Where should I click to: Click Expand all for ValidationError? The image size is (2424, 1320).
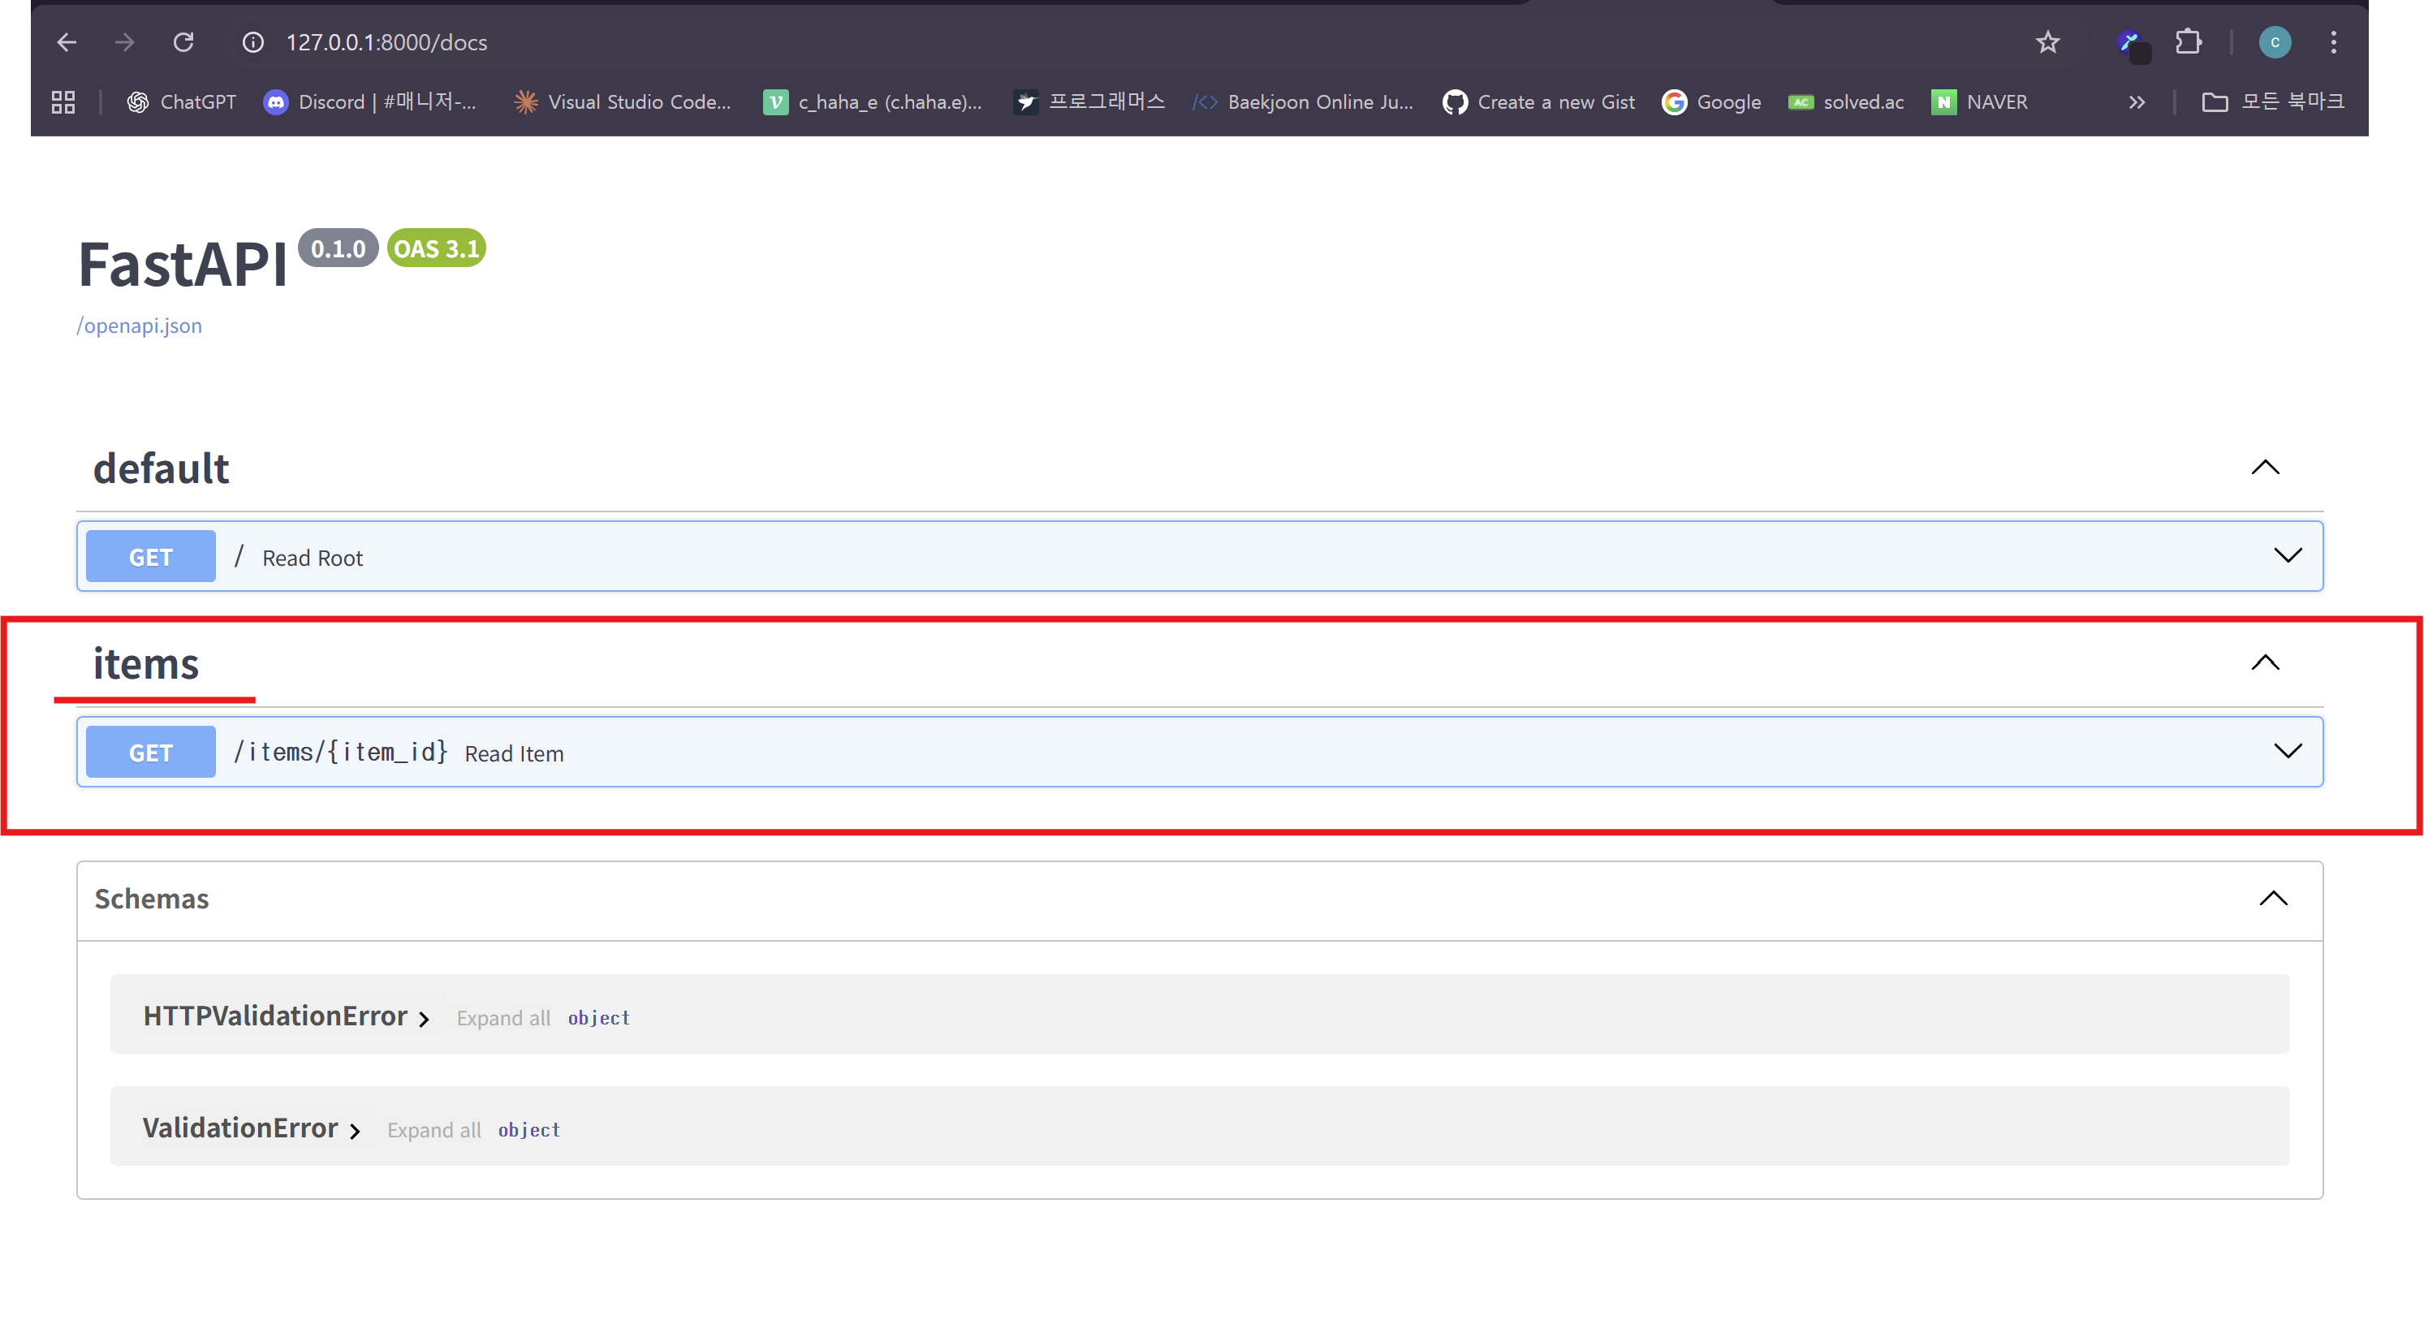(x=433, y=1130)
